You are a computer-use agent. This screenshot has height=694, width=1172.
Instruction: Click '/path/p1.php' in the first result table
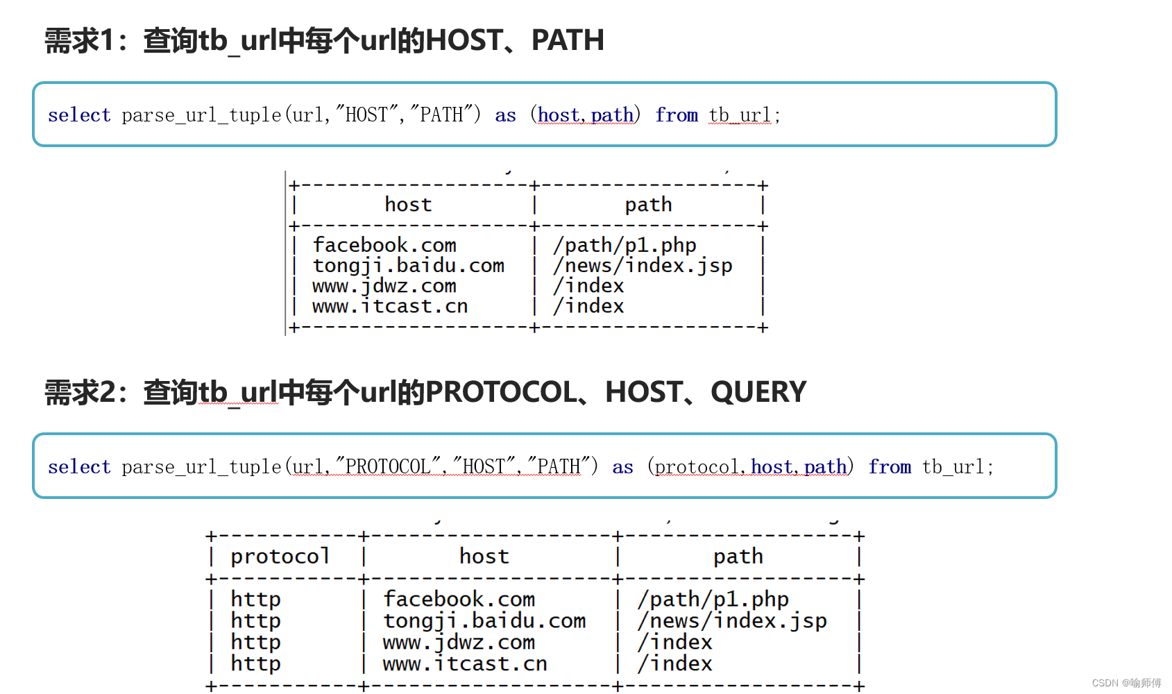(x=625, y=245)
